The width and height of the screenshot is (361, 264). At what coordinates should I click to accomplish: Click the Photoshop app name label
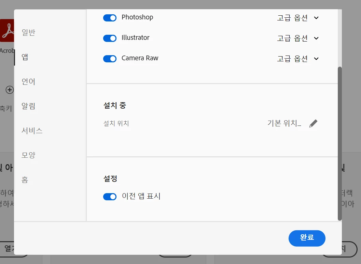137,17
